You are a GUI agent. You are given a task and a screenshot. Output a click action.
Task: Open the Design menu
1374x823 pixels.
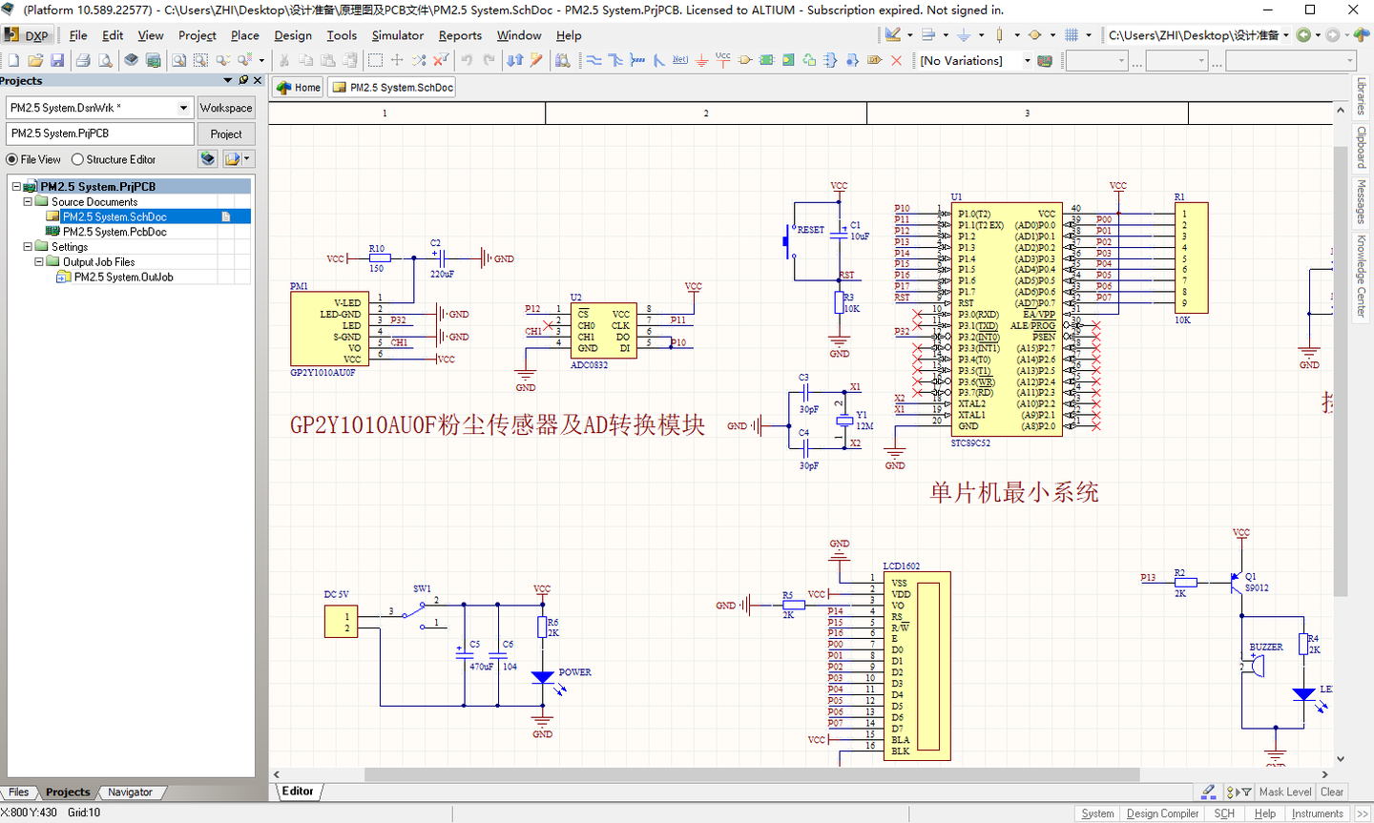[x=292, y=35]
